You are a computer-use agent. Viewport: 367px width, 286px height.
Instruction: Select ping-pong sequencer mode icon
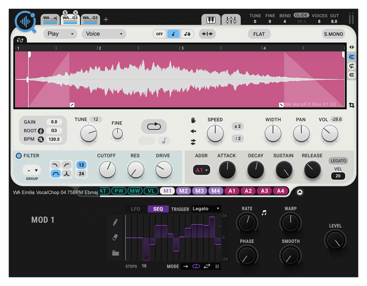tap(207, 266)
